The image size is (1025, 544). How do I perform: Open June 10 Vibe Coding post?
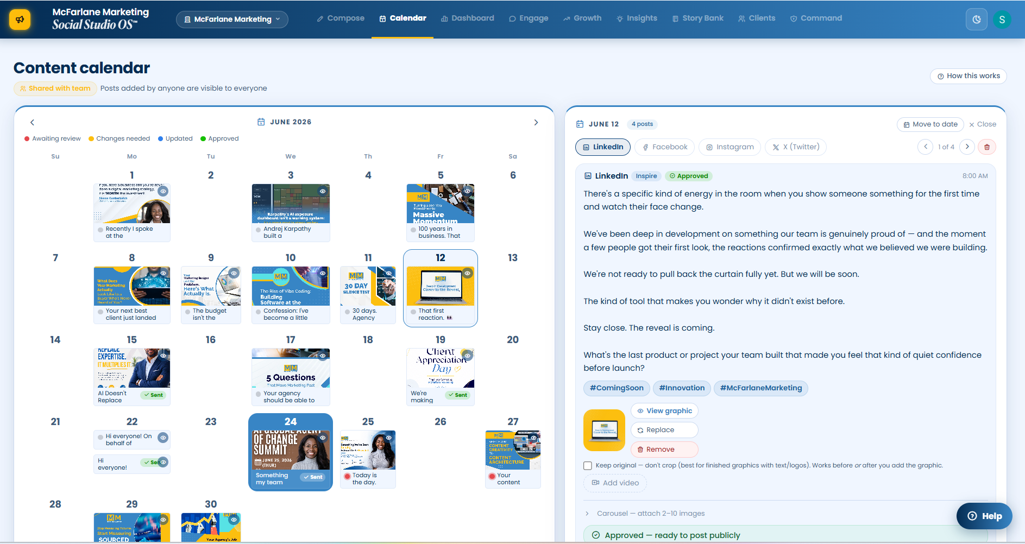coord(291,295)
